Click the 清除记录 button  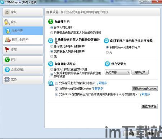pos(140,72)
